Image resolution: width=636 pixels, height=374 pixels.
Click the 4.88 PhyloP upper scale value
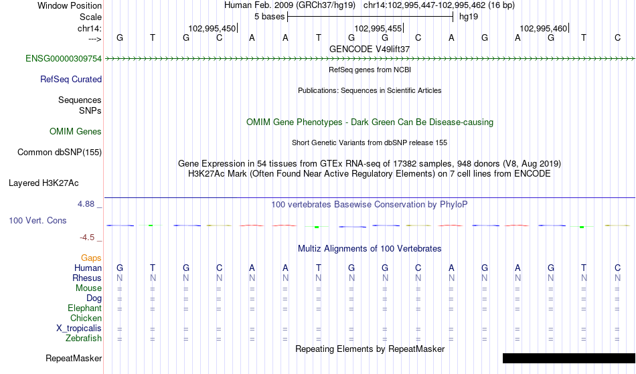[86, 204]
